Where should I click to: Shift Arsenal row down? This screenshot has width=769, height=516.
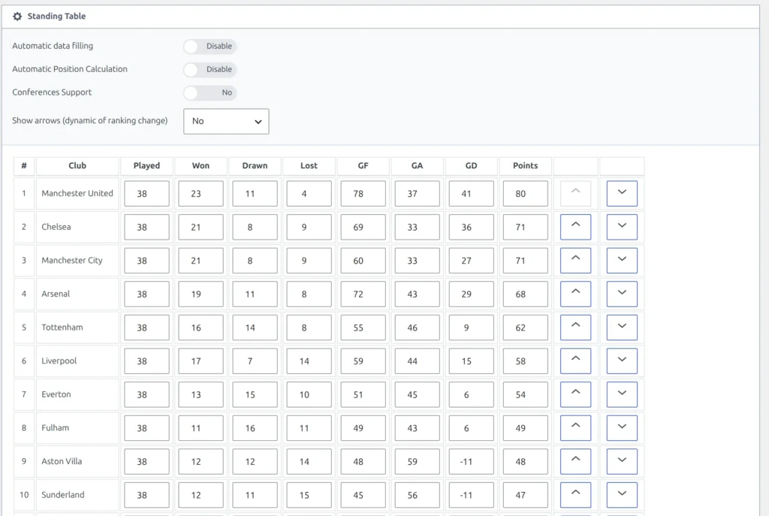click(x=622, y=294)
